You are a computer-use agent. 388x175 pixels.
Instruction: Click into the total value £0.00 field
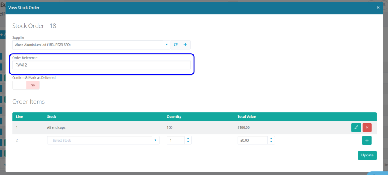[x=252, y=141]
